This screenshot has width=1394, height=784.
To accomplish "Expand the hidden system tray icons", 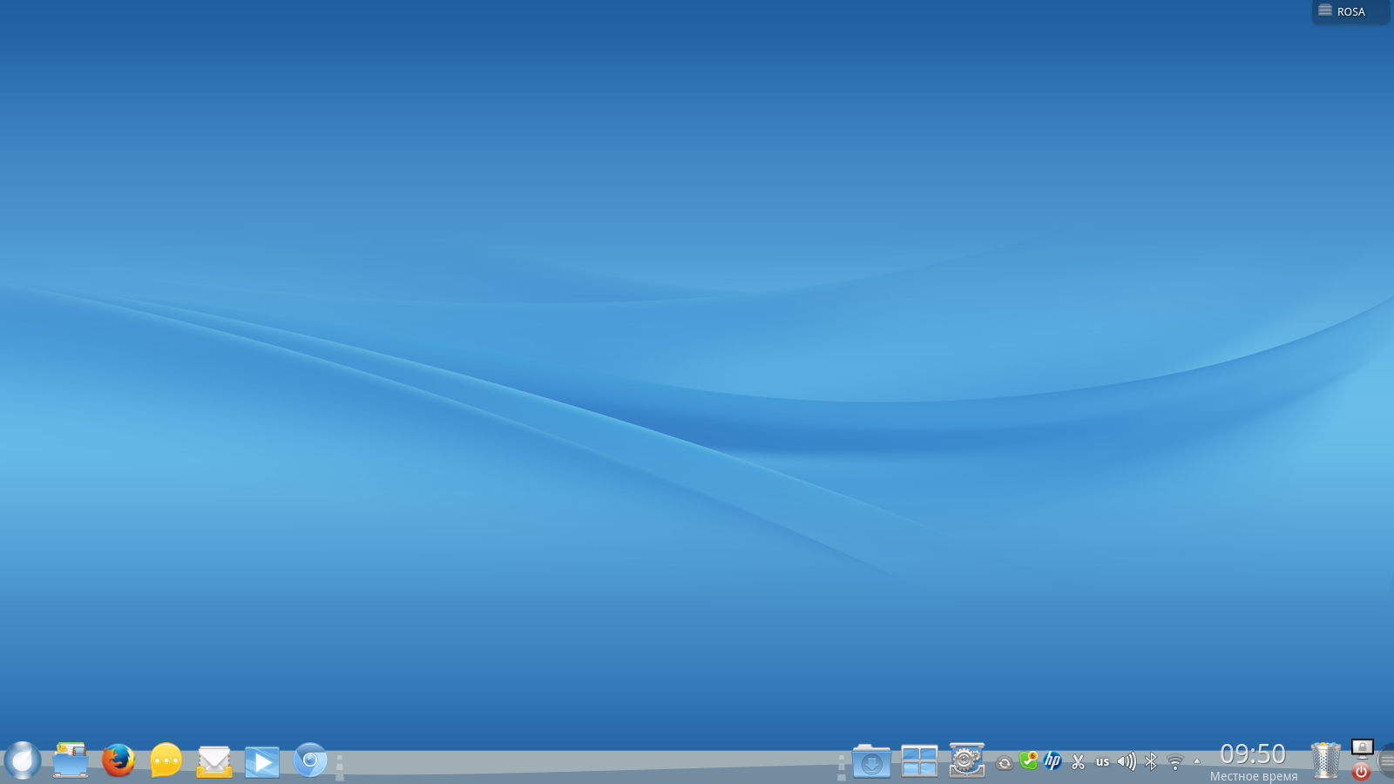I will (x=1198, y=760).
